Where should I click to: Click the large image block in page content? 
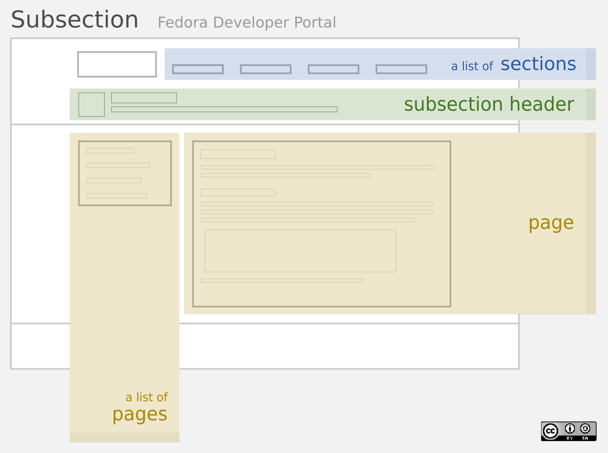300,251
